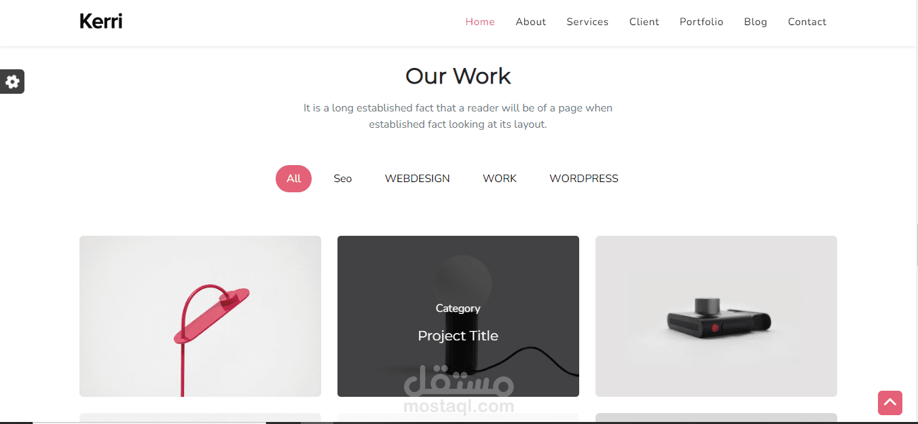The image size is (918, 424).
Task: Open the red lamp project thumbnail
Action: (x=200, y=316)
